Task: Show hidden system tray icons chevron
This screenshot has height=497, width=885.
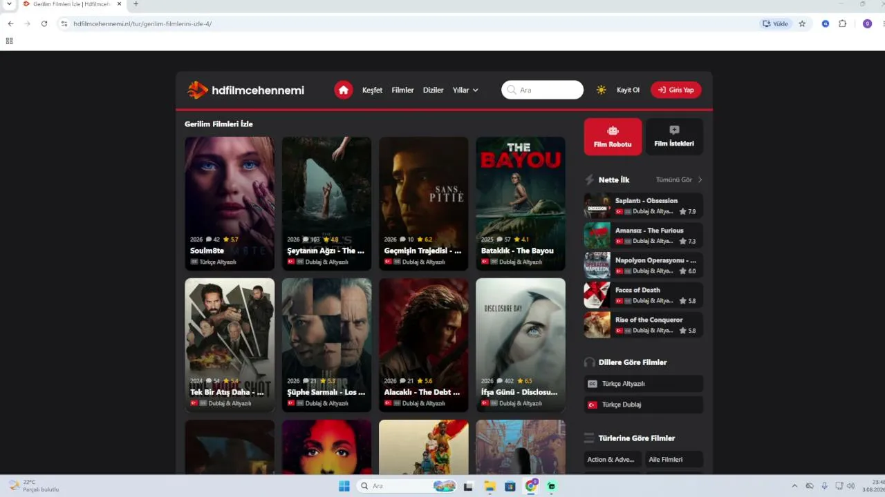Action: click(x=794, y=486)
